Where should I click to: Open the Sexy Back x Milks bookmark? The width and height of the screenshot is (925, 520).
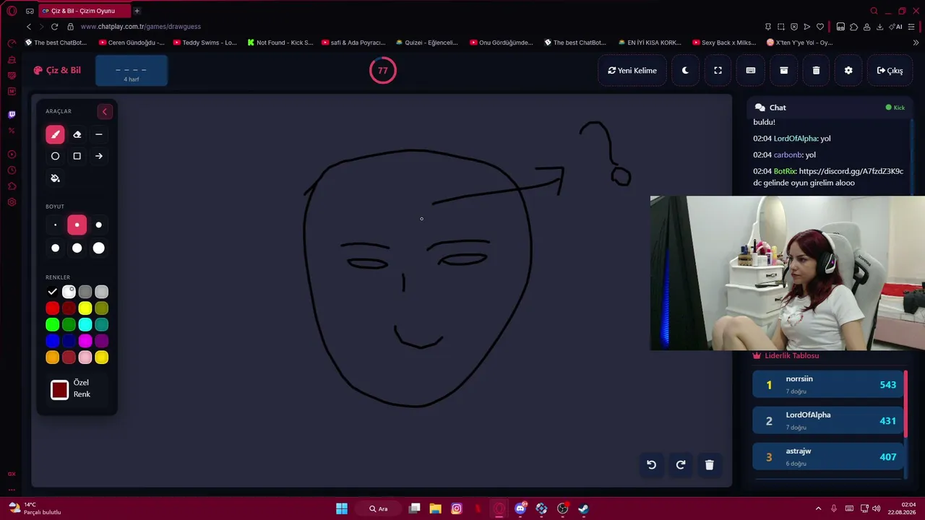723,43
